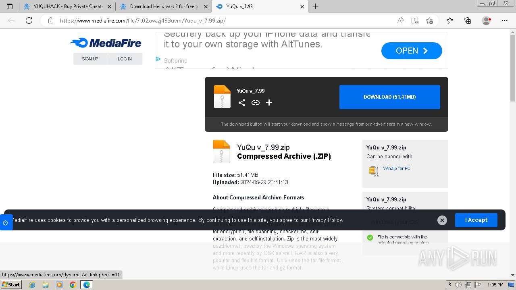Show hidden system tray icons
The height and width of the screenshot is (290, 516).
(x=450, y=285)
